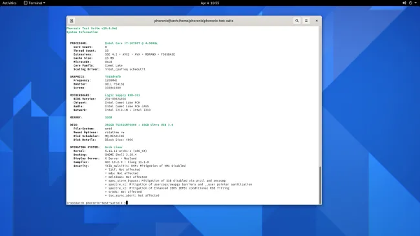Viewport: 420px width, 236px height.
Task: Click the Intel Core processor name
Action: [131, 43]
